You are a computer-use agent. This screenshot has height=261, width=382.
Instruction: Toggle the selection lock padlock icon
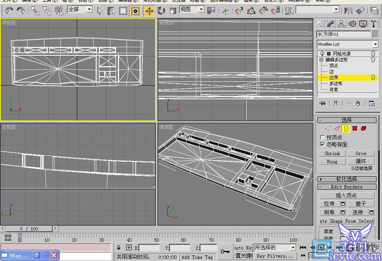point(119,248)
